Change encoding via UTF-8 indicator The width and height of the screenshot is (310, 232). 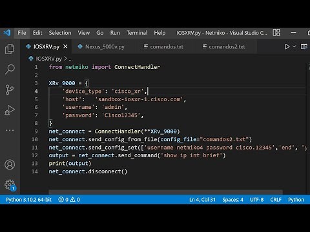coord(256,200)
